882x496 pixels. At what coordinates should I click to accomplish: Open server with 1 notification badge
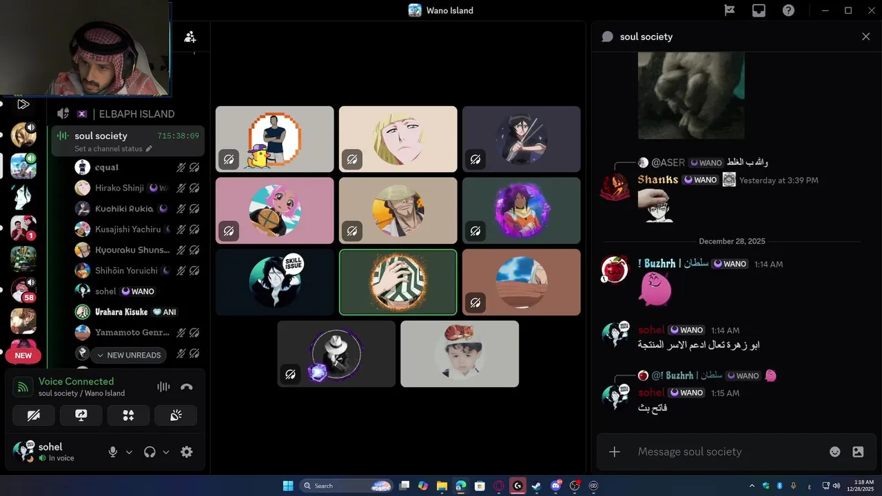[23, 228]
